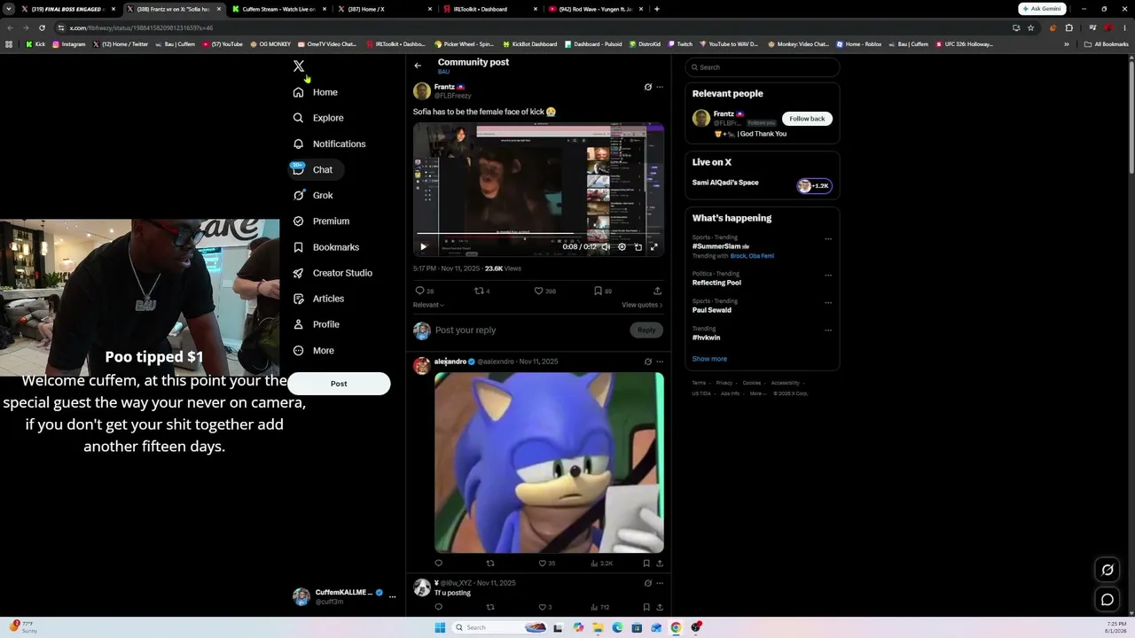Click the X search box
Image resolution: width=1135 pixels, height=638 pixels.
point(763,67)
